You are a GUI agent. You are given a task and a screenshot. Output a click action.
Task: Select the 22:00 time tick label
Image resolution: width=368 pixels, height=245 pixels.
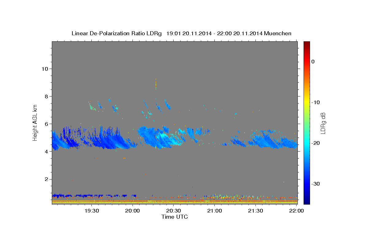click(x=296, y=211)
